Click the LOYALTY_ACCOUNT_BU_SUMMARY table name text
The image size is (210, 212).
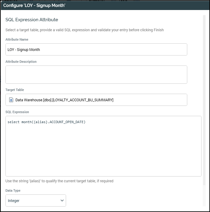[x=83, y=100]
